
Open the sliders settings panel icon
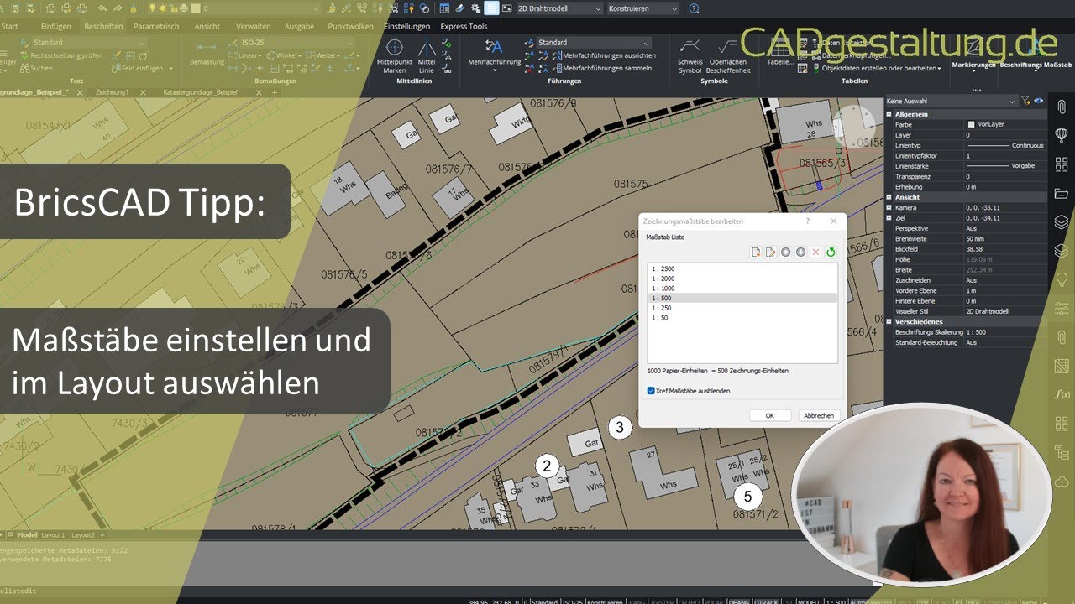click(1062, 308)
